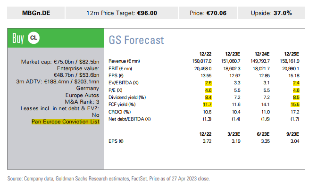Screen dimensions: 317x188
Task: Click the GS Forecast heading
Action: point(136,40)
